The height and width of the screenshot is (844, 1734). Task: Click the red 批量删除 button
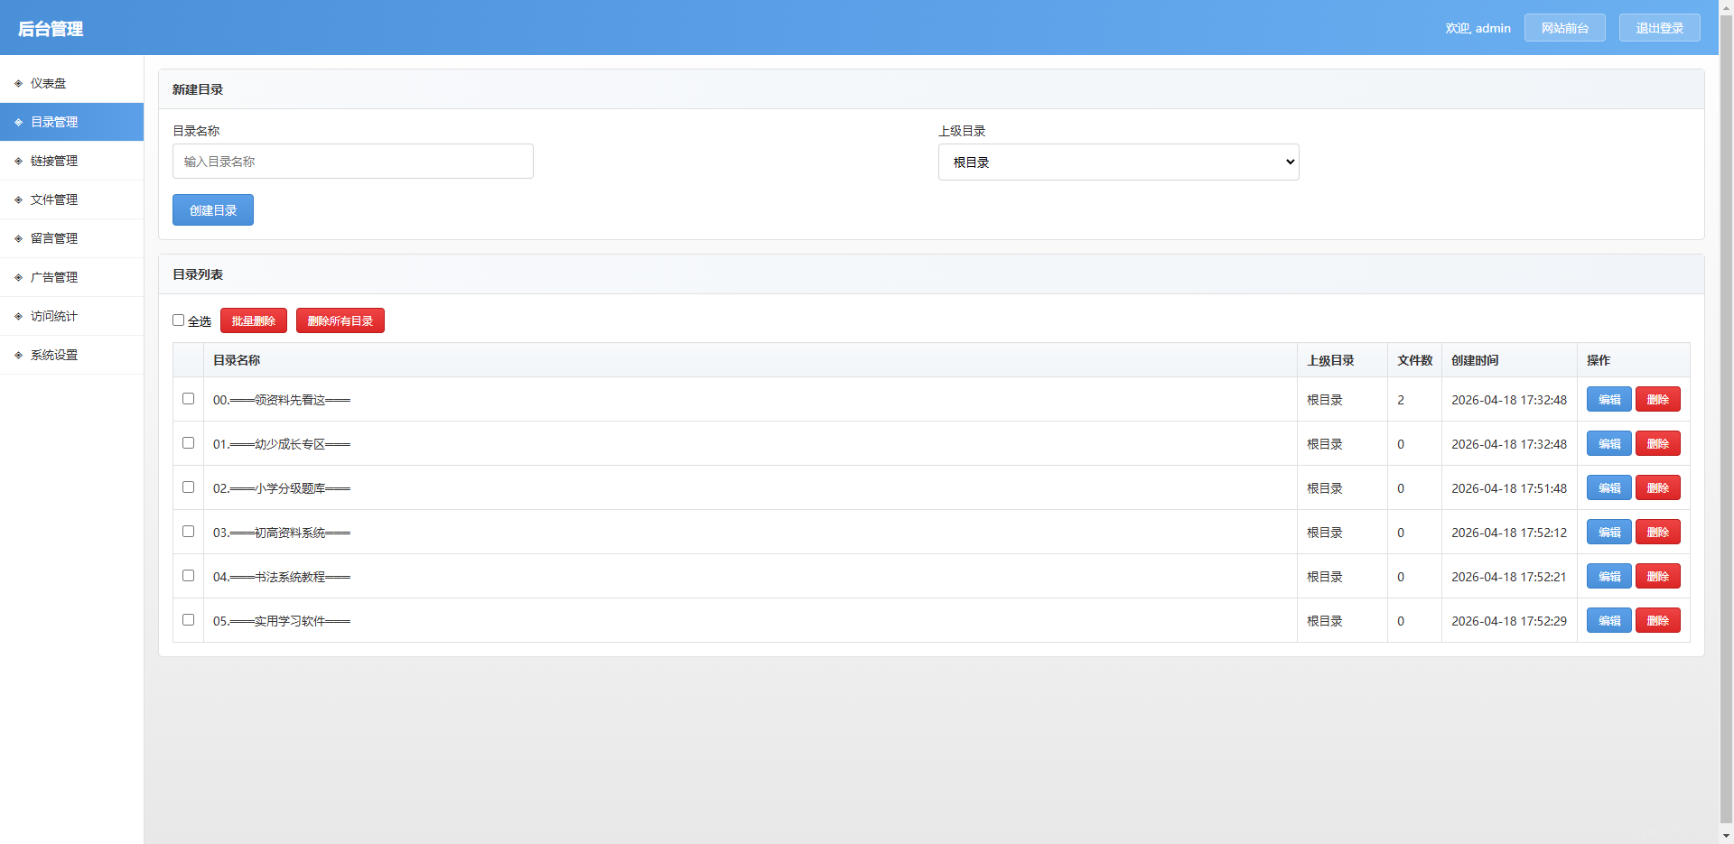253,321
